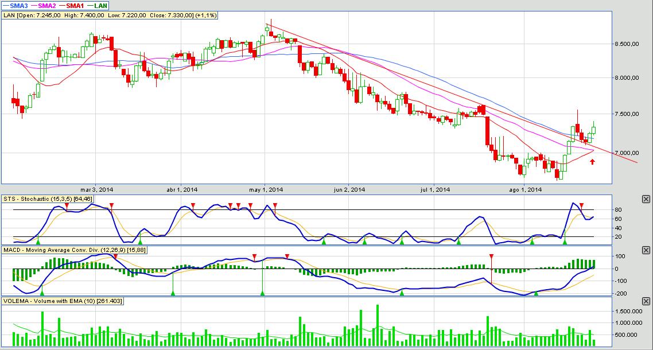Close the MACD indicator panel
653x350 pixels.
pyautogui.click(x=646, y=251)
